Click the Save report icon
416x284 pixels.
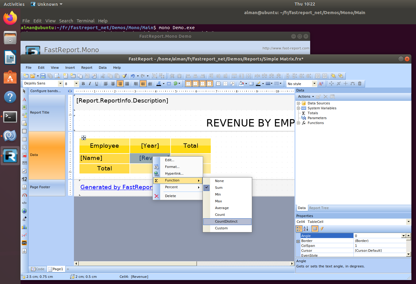43,76
